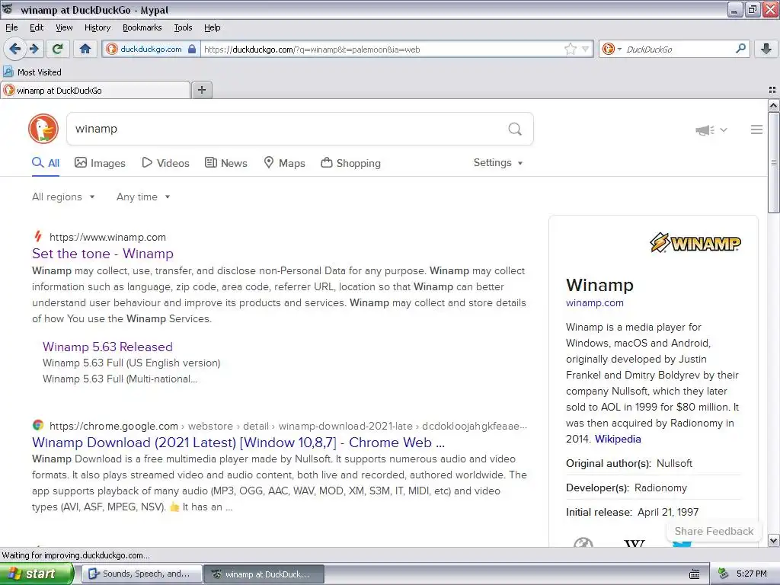This screenshot has width=780, height=585.
Task: Open the Help menu
Action: pyautogui.click(x=212, y=27)
